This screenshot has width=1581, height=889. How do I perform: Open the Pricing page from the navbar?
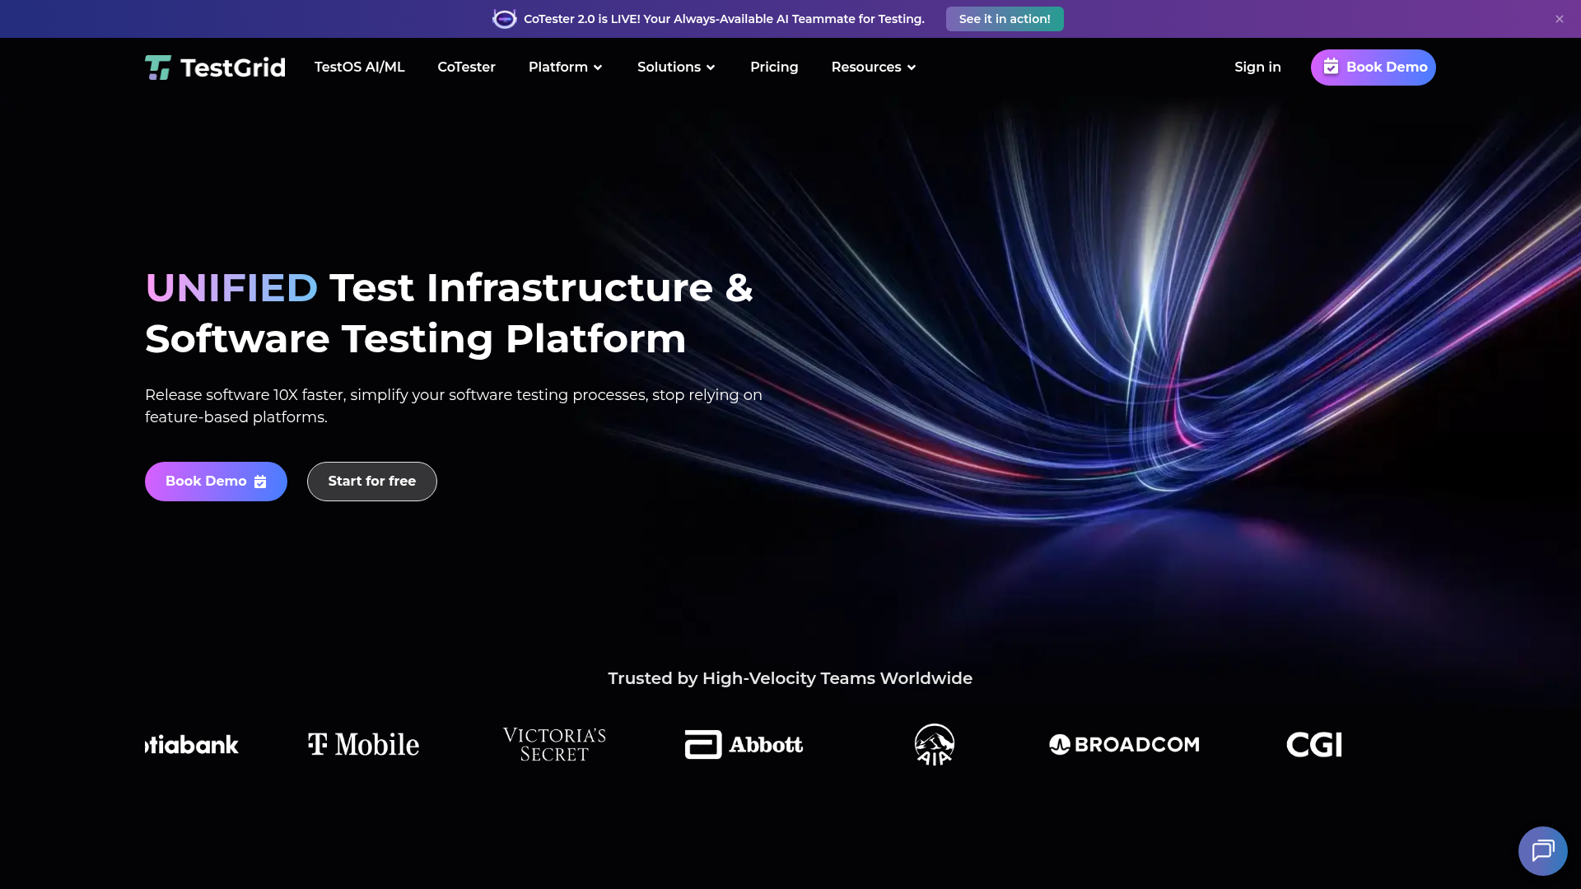[x=774, y=67]
